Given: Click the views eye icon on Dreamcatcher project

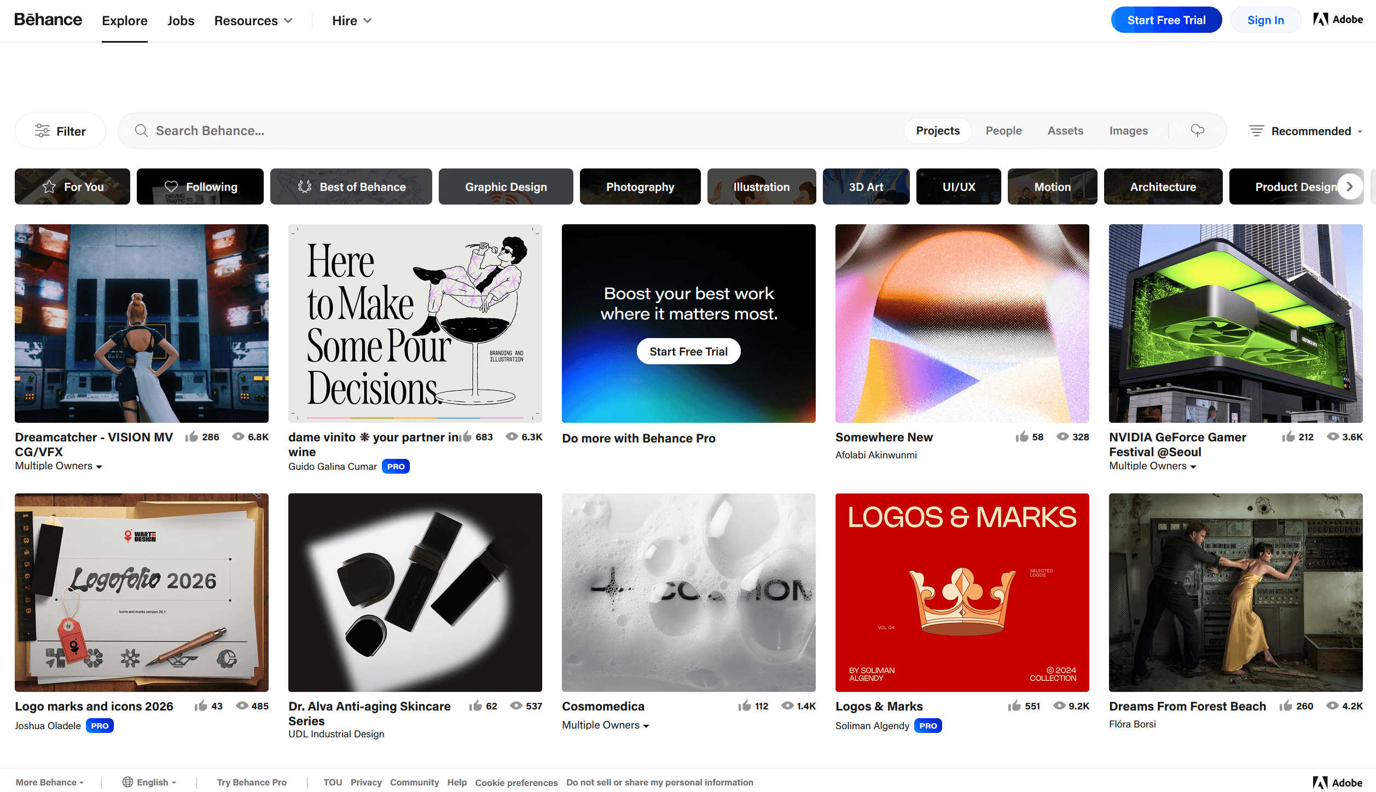Looking at the screenshot, I should tap(239, 436).
